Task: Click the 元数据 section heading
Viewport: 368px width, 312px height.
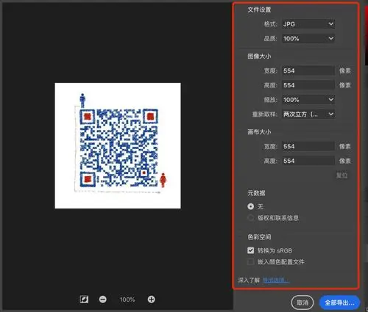Action: (x=256, y=193)
